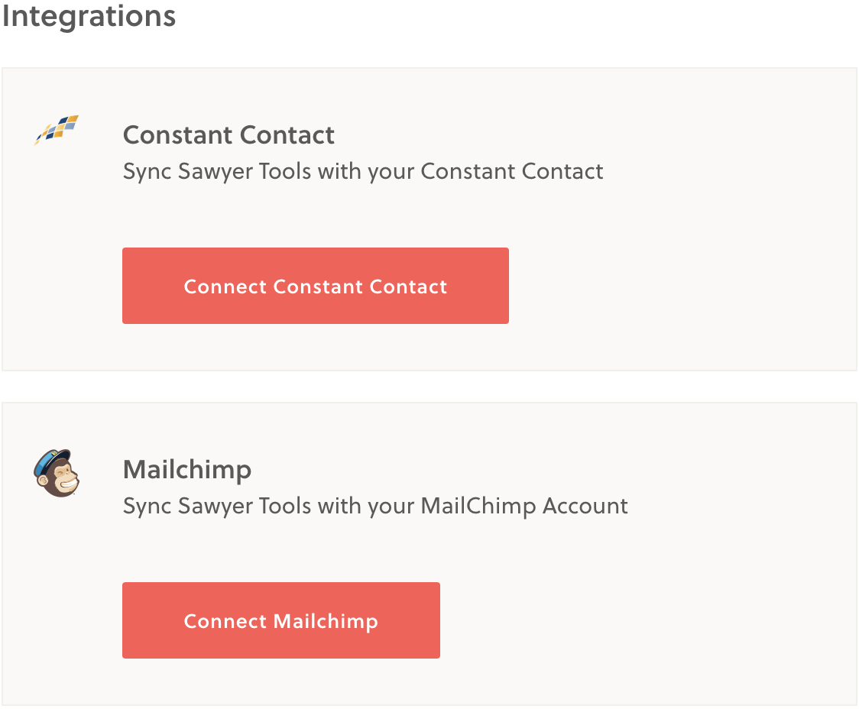The image size is (859, 709).
Task: Click the Sync with MailChimp Account description
Action: point(375,507)
